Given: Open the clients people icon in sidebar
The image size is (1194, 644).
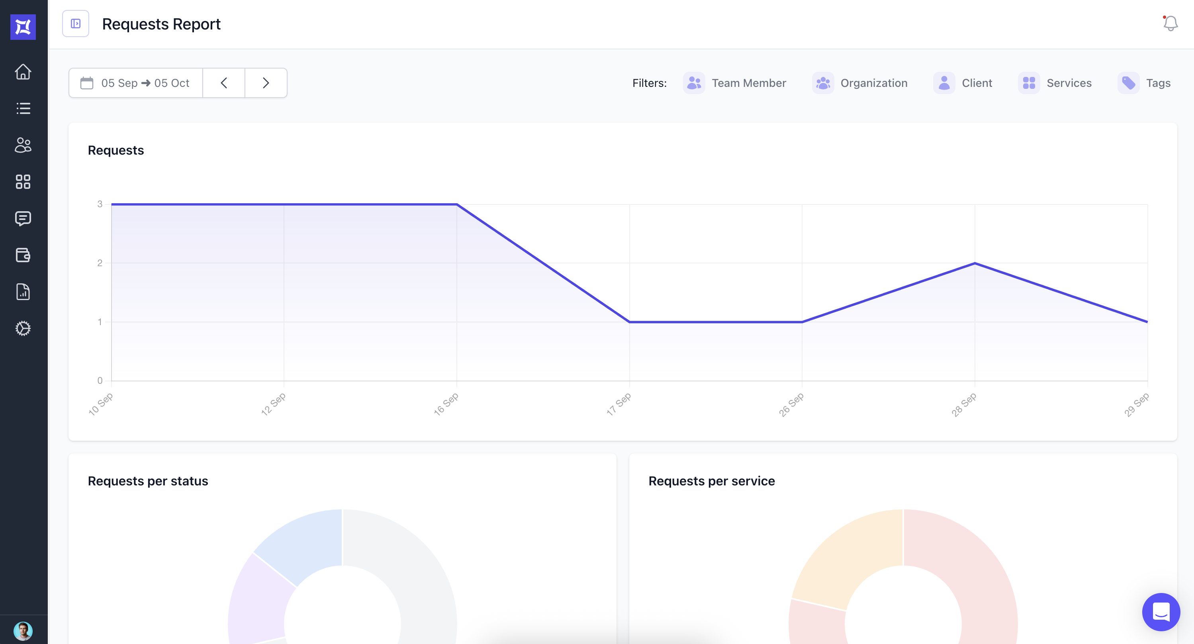Looking at the screenshot, I should [23, 145].
